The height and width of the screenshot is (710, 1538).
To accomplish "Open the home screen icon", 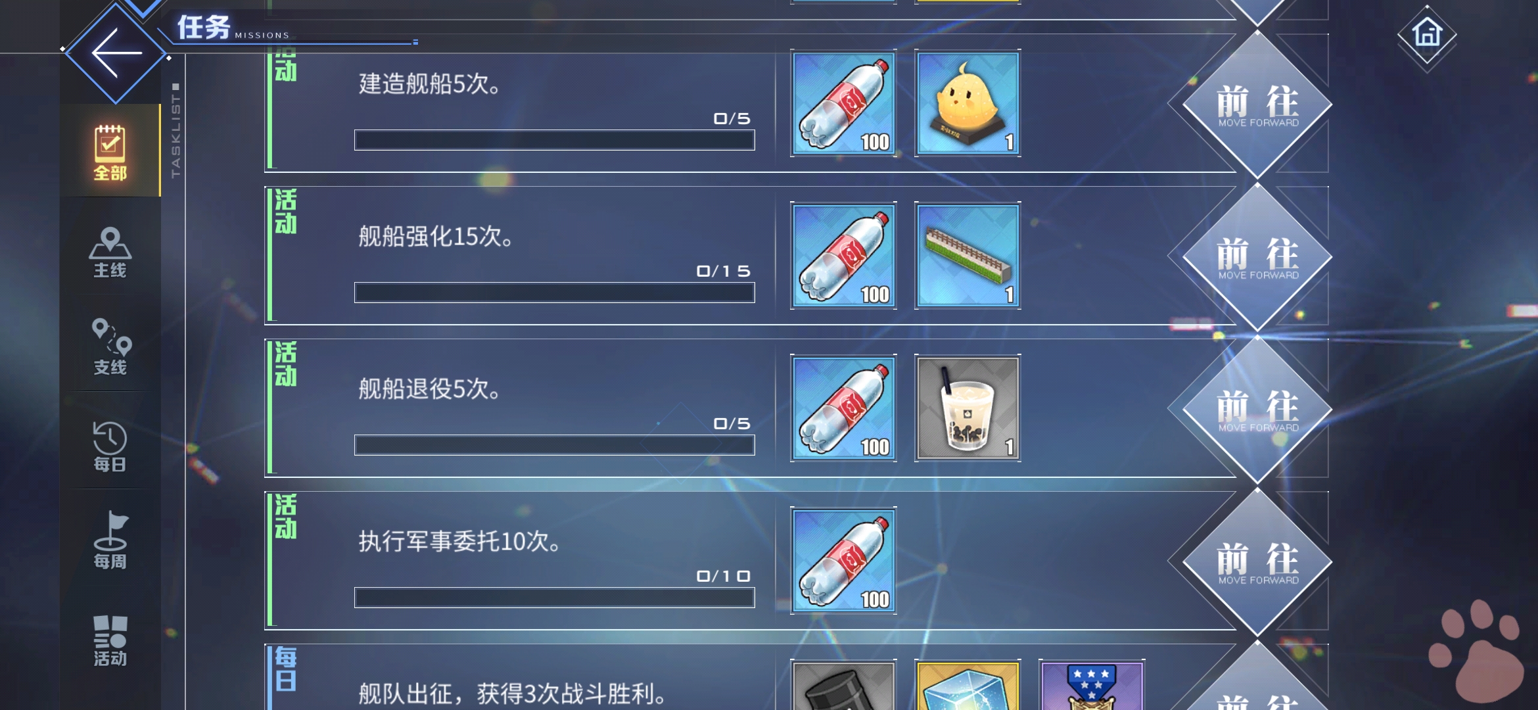I will [x=1427, y=33].
